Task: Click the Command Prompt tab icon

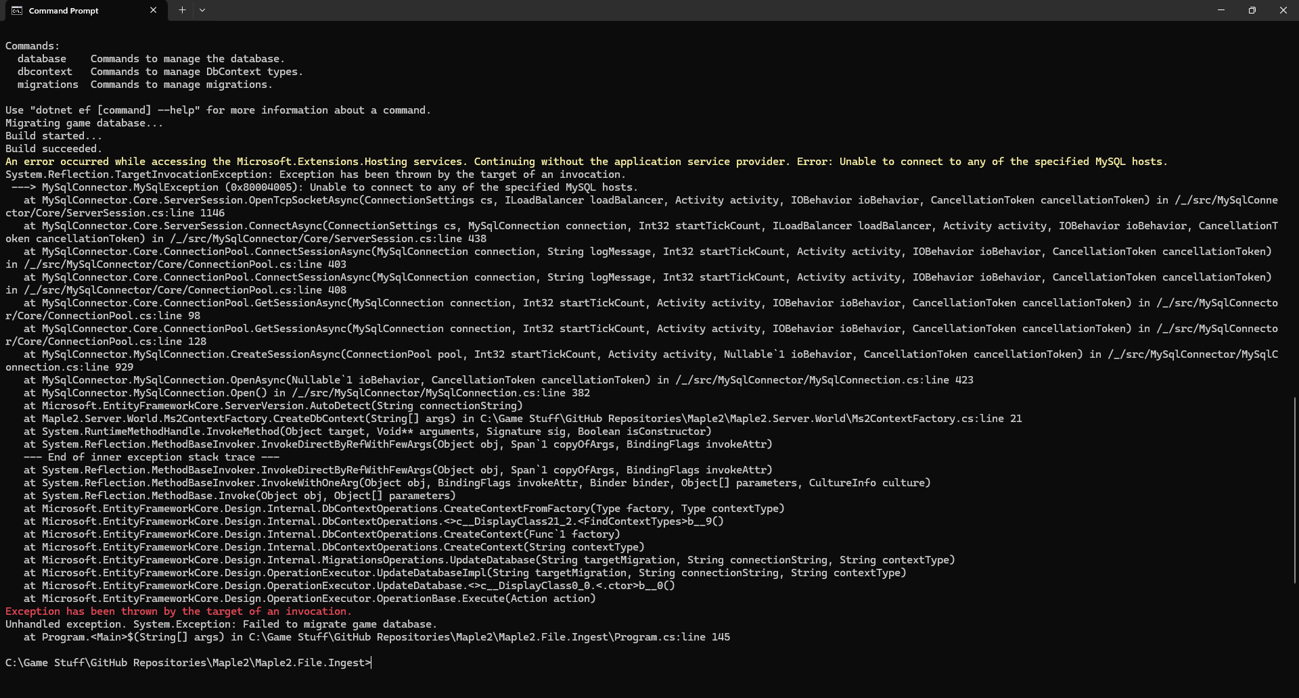Action: (x=17, y=11)
